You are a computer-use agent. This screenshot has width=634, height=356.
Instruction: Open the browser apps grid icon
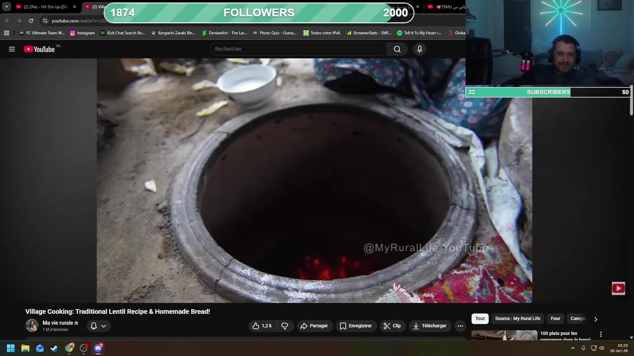click(x=6, y=33)
